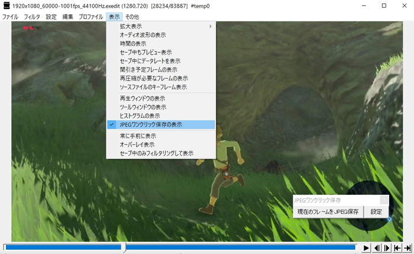
Task: Click the video preview frame
Action: click(x=207, y=131)
